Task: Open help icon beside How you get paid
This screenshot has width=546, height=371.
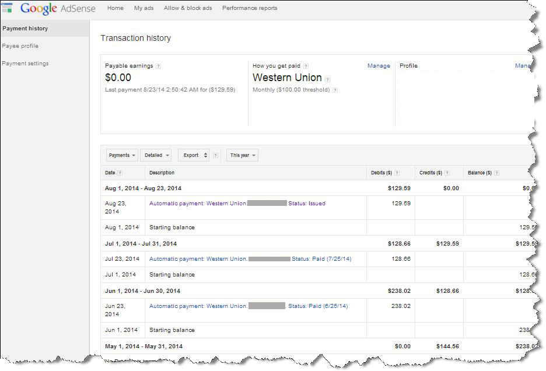Action: click(306, 66)
